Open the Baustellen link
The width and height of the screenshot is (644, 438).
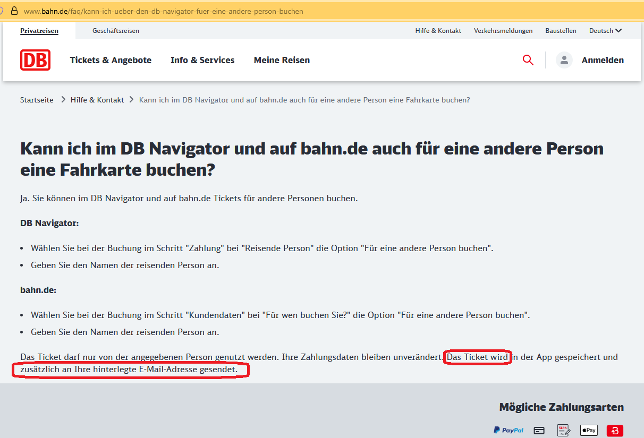click(x=561, y=31)
